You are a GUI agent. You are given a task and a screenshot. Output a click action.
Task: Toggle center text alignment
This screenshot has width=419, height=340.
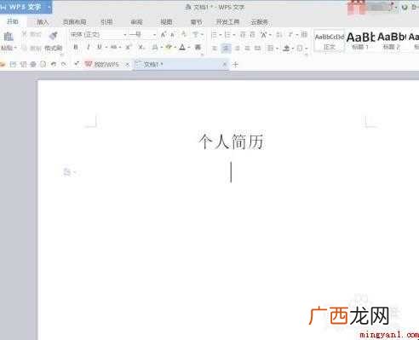coord(226,48)
